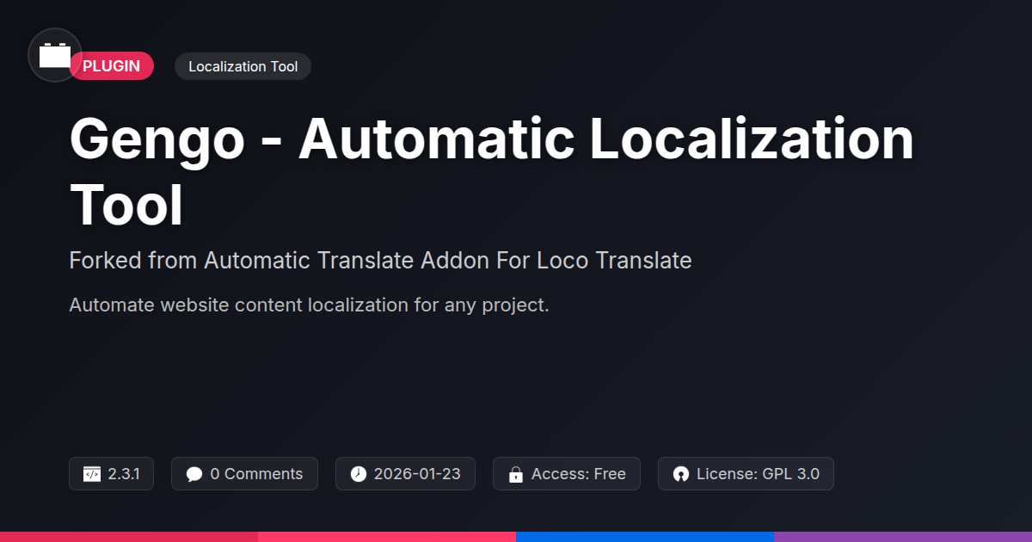Viewport: 1032px width, 542px height.
Task: Click the Gengo - Automatic Localization Tool title
Action: 491,172
